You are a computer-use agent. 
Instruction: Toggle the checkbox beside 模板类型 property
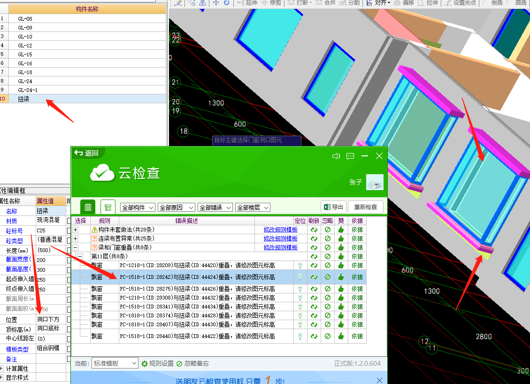click(x=69, y=349)
